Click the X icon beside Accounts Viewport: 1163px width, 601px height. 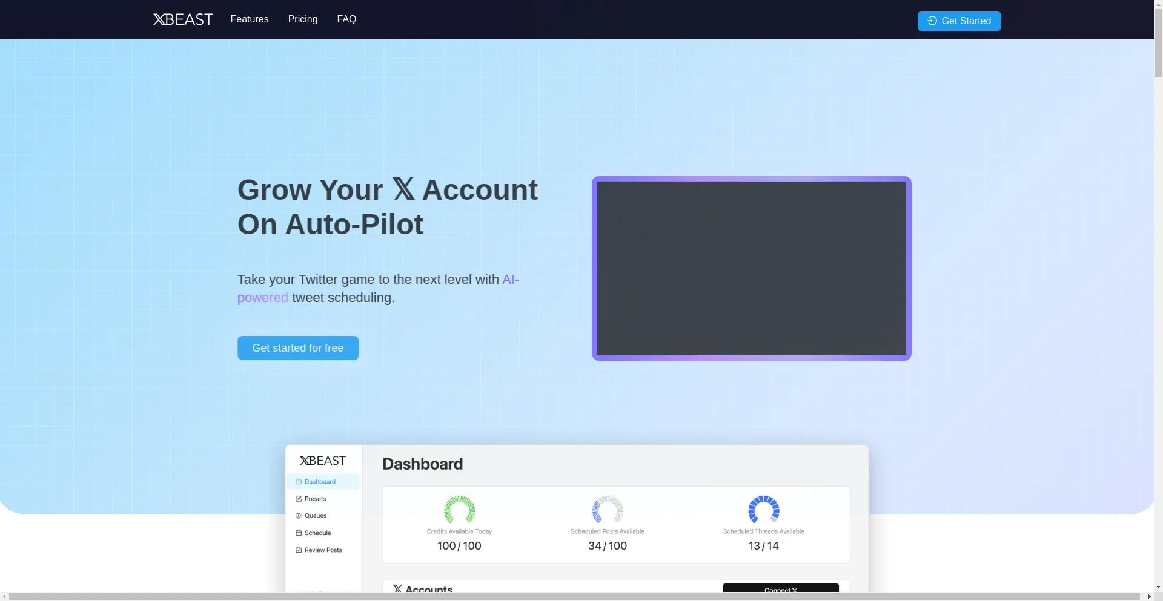[397, 588]
